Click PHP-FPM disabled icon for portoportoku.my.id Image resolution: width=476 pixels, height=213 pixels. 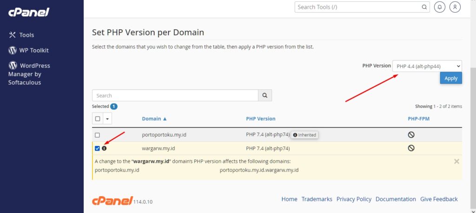click(411, 135)
